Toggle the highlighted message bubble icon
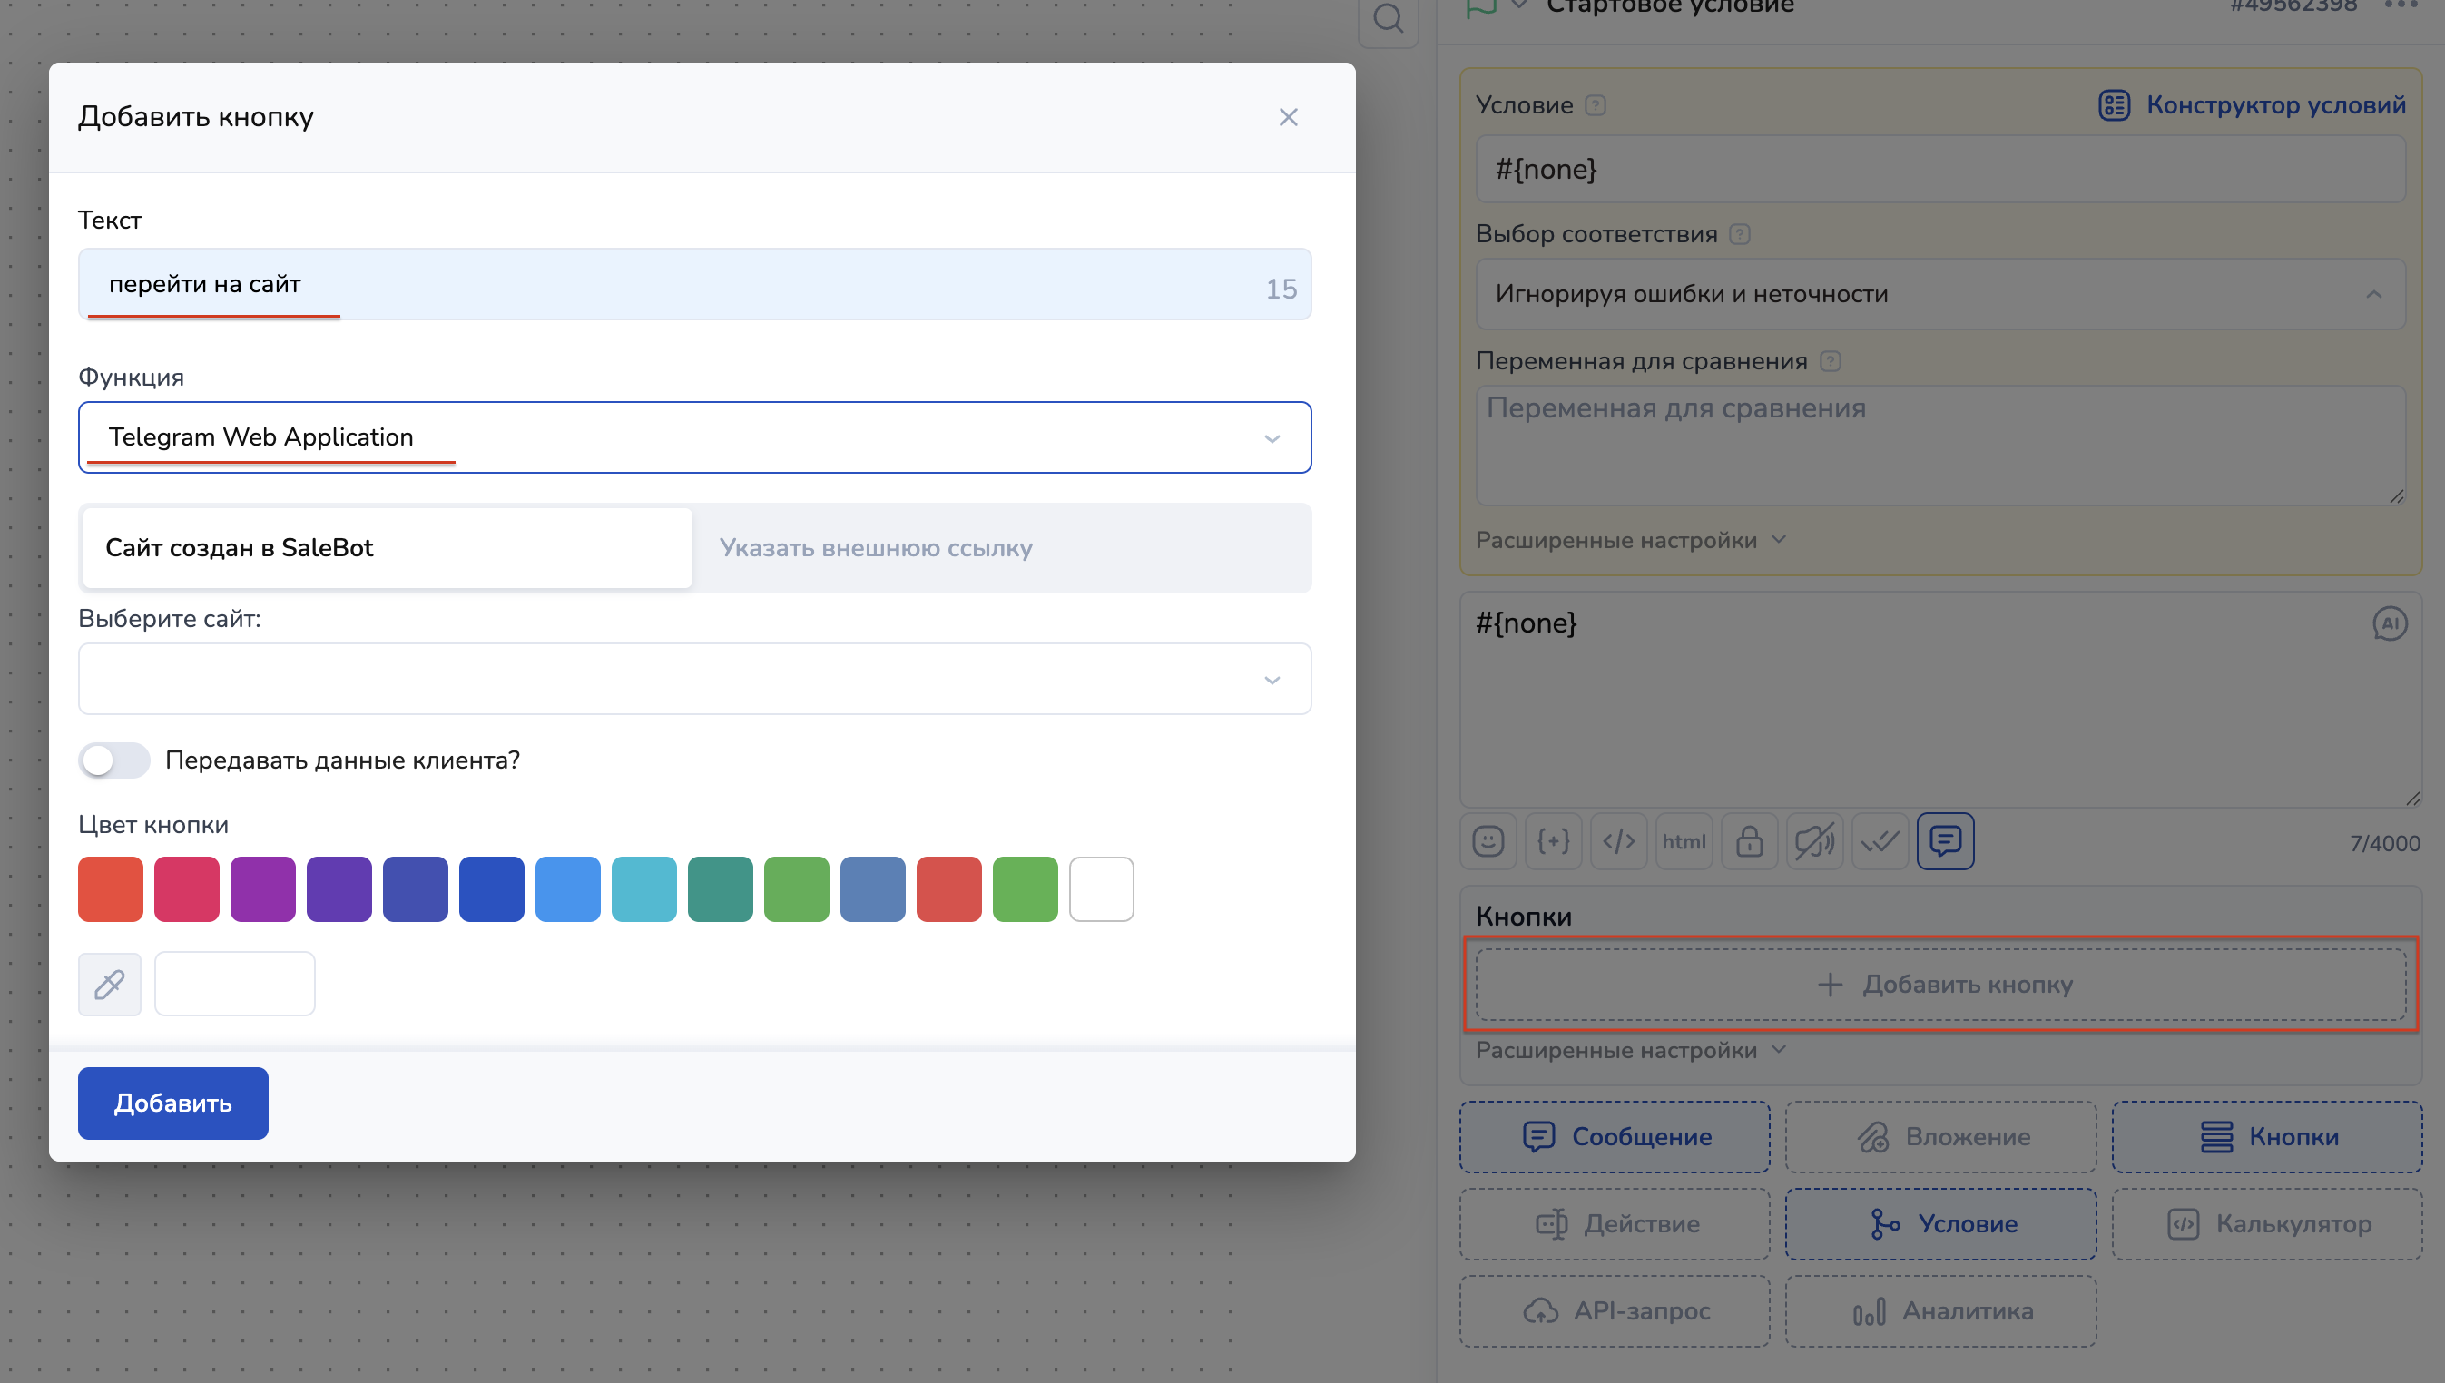Screen dimensions: 2445x1383 pyautogui.click(x=1944, y=841)
